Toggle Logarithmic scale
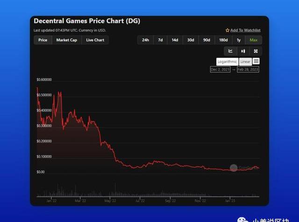 coord(227,62)
